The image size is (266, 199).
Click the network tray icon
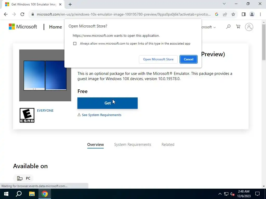(x=226, y=194)
